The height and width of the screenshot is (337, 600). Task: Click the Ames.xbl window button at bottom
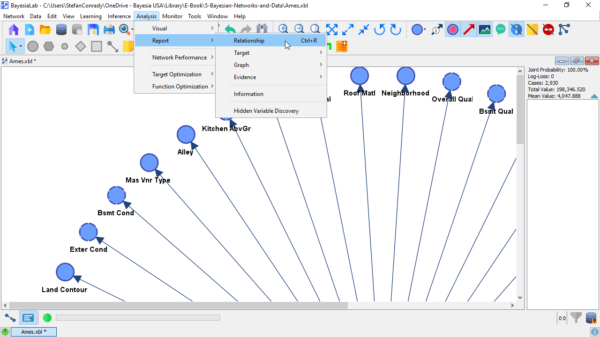34,332
